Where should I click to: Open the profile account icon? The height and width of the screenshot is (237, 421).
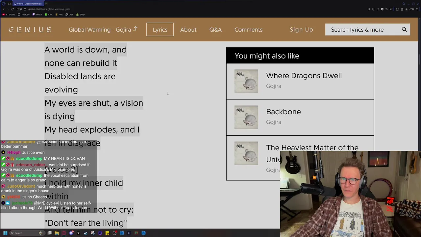coord(402,9)
